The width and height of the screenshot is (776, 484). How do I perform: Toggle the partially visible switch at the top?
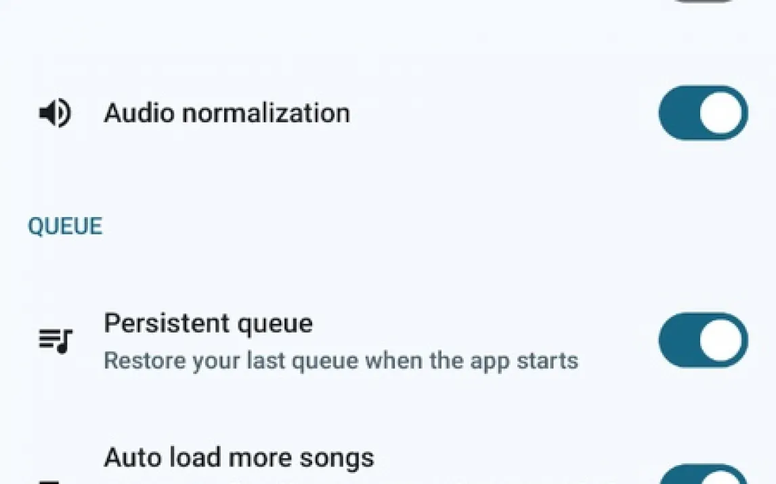[x=703, y=2]
